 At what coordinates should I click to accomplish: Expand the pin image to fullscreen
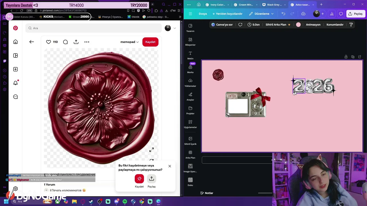point(151,150)
